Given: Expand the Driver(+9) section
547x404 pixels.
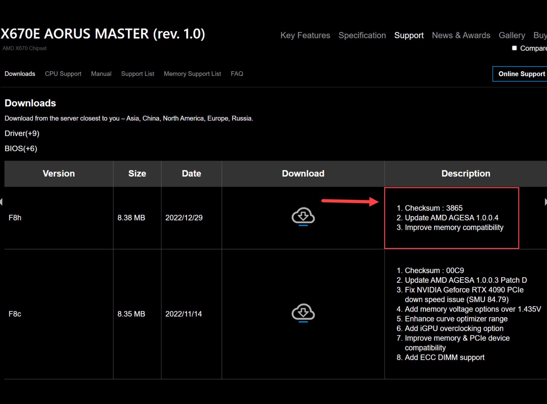Looking at the screenshot, I should (x=22, y=133).
